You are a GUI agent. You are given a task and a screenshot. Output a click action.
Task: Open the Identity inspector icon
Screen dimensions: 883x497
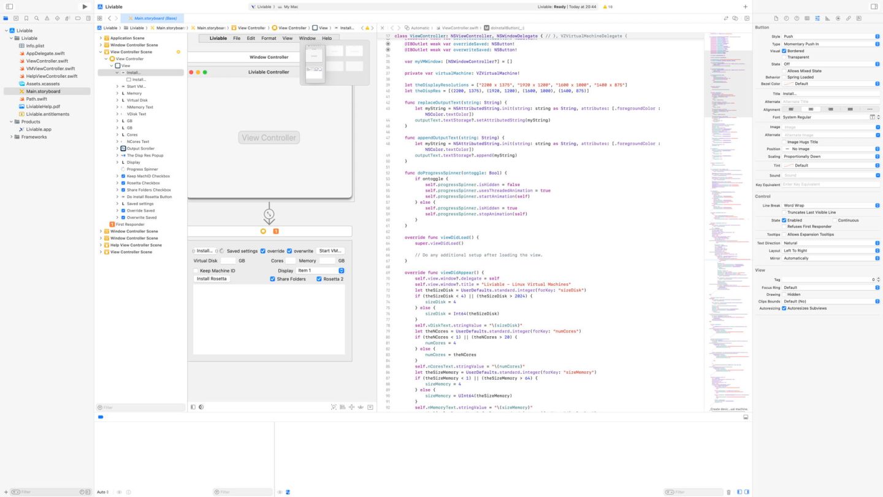(807, 18)
